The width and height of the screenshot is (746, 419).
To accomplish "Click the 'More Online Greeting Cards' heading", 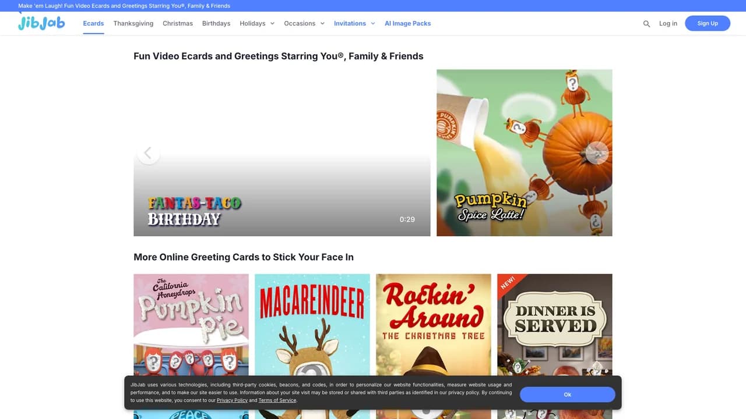I will (244, 257).
